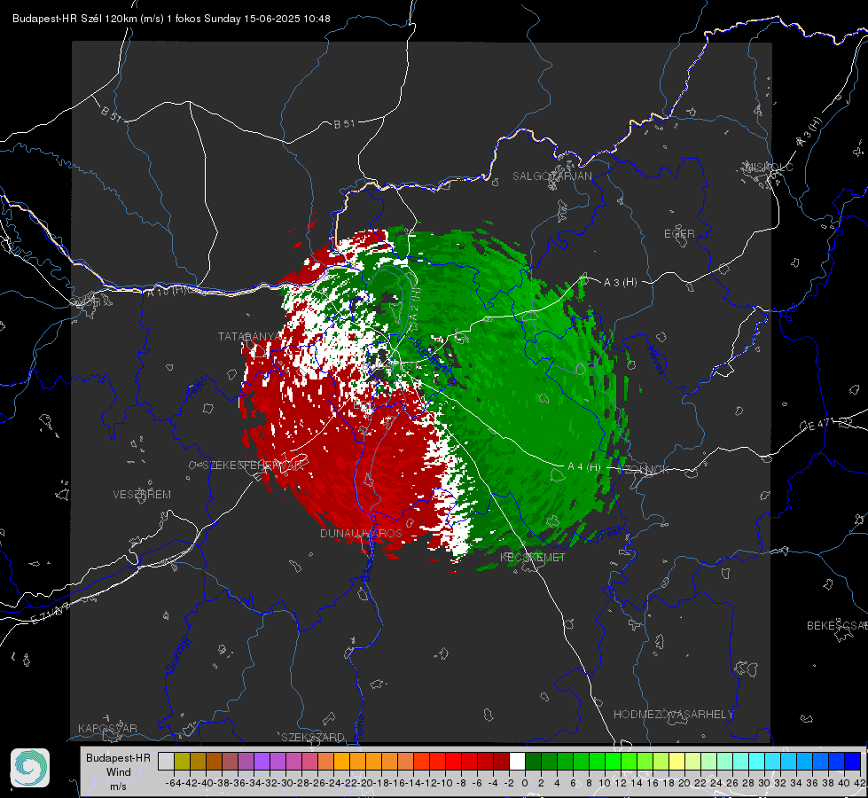Click the 0 value under the legend
This screenshot has width=868, height=798.
tap(525, 783)
